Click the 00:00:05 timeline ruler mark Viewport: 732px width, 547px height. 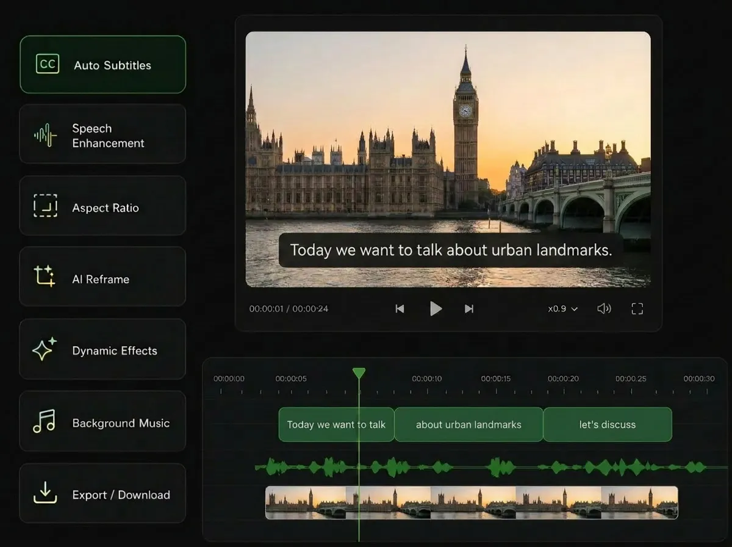point(291,379)
